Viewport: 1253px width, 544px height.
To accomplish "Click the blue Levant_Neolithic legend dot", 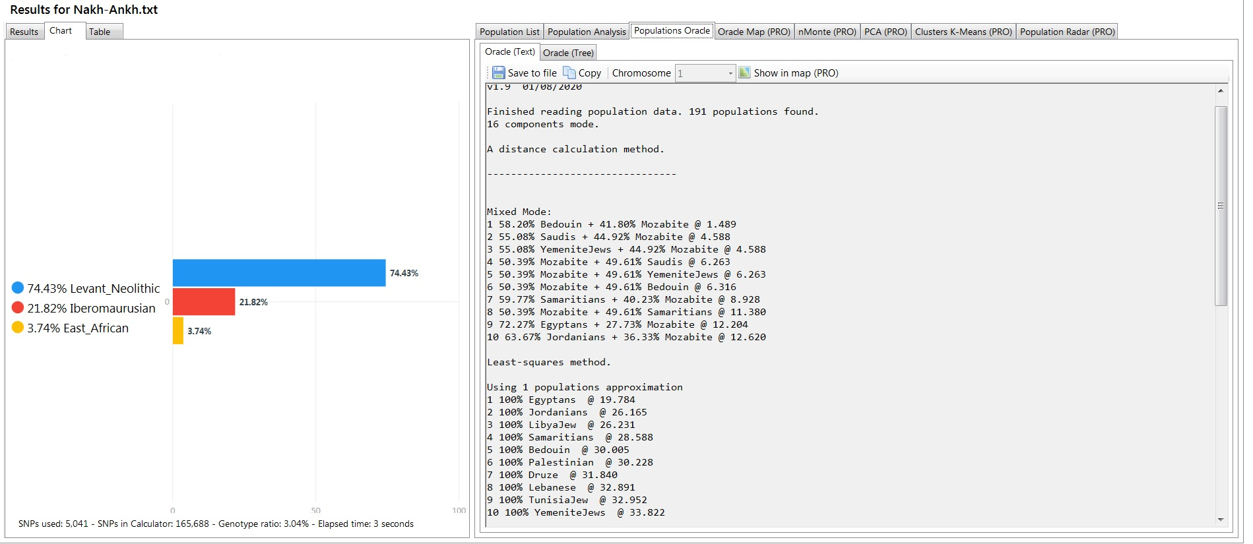I will pos(18,287).
